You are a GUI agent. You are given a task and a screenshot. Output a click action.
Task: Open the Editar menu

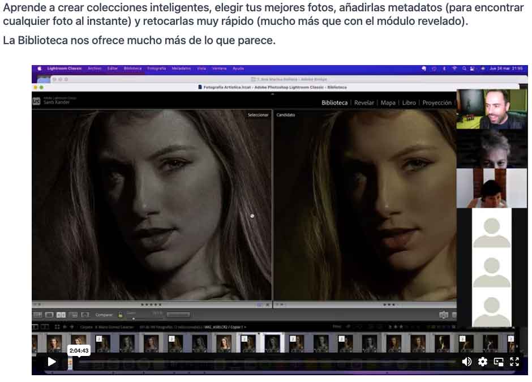(112, 68)
